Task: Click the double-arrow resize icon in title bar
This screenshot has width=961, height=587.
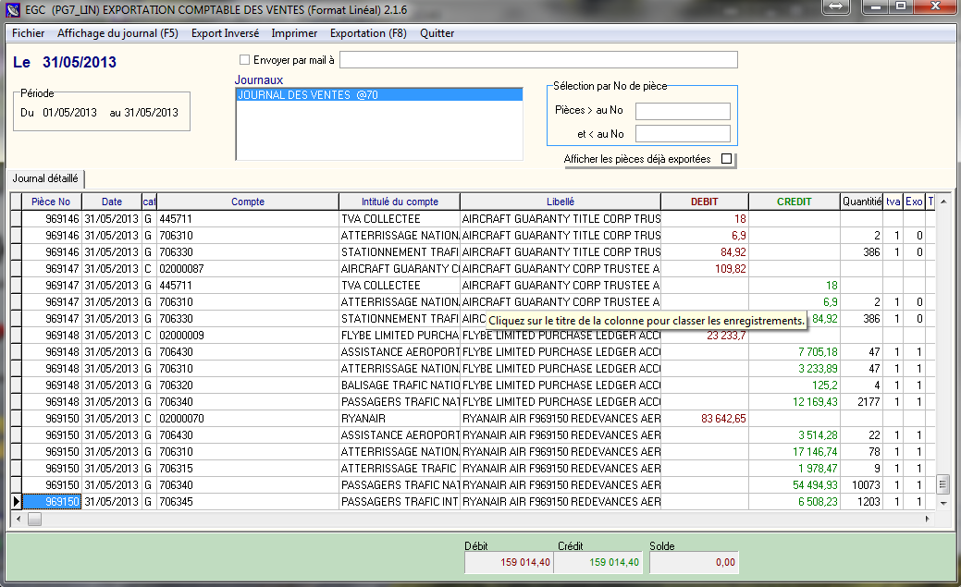Action: click(834, 7)
